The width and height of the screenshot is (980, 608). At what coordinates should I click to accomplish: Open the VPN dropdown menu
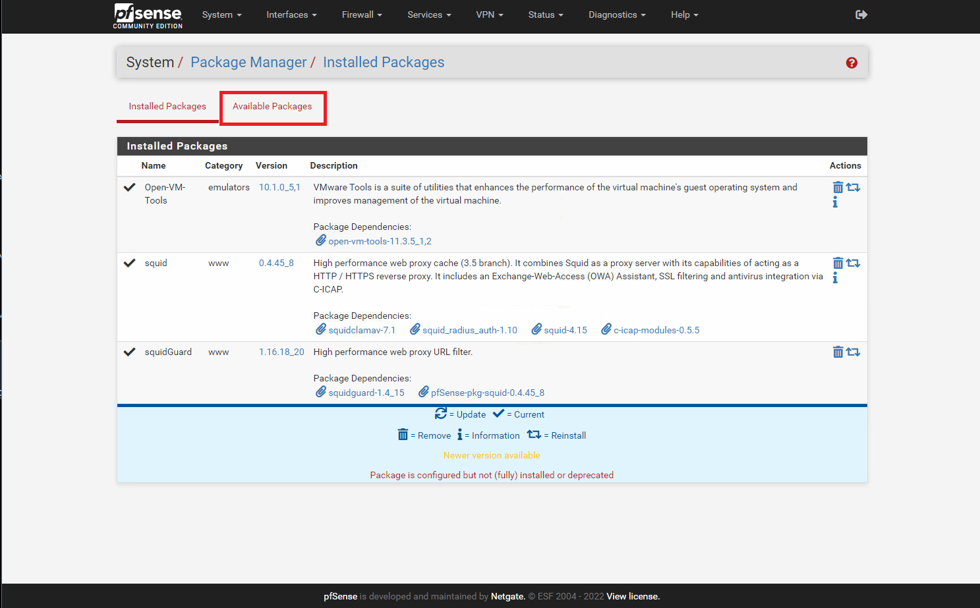[x=490, y=15]
